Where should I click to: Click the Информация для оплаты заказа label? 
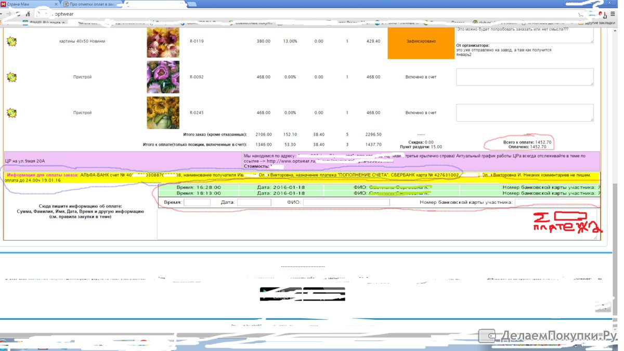pyautogui.click(x=43, y=175)
